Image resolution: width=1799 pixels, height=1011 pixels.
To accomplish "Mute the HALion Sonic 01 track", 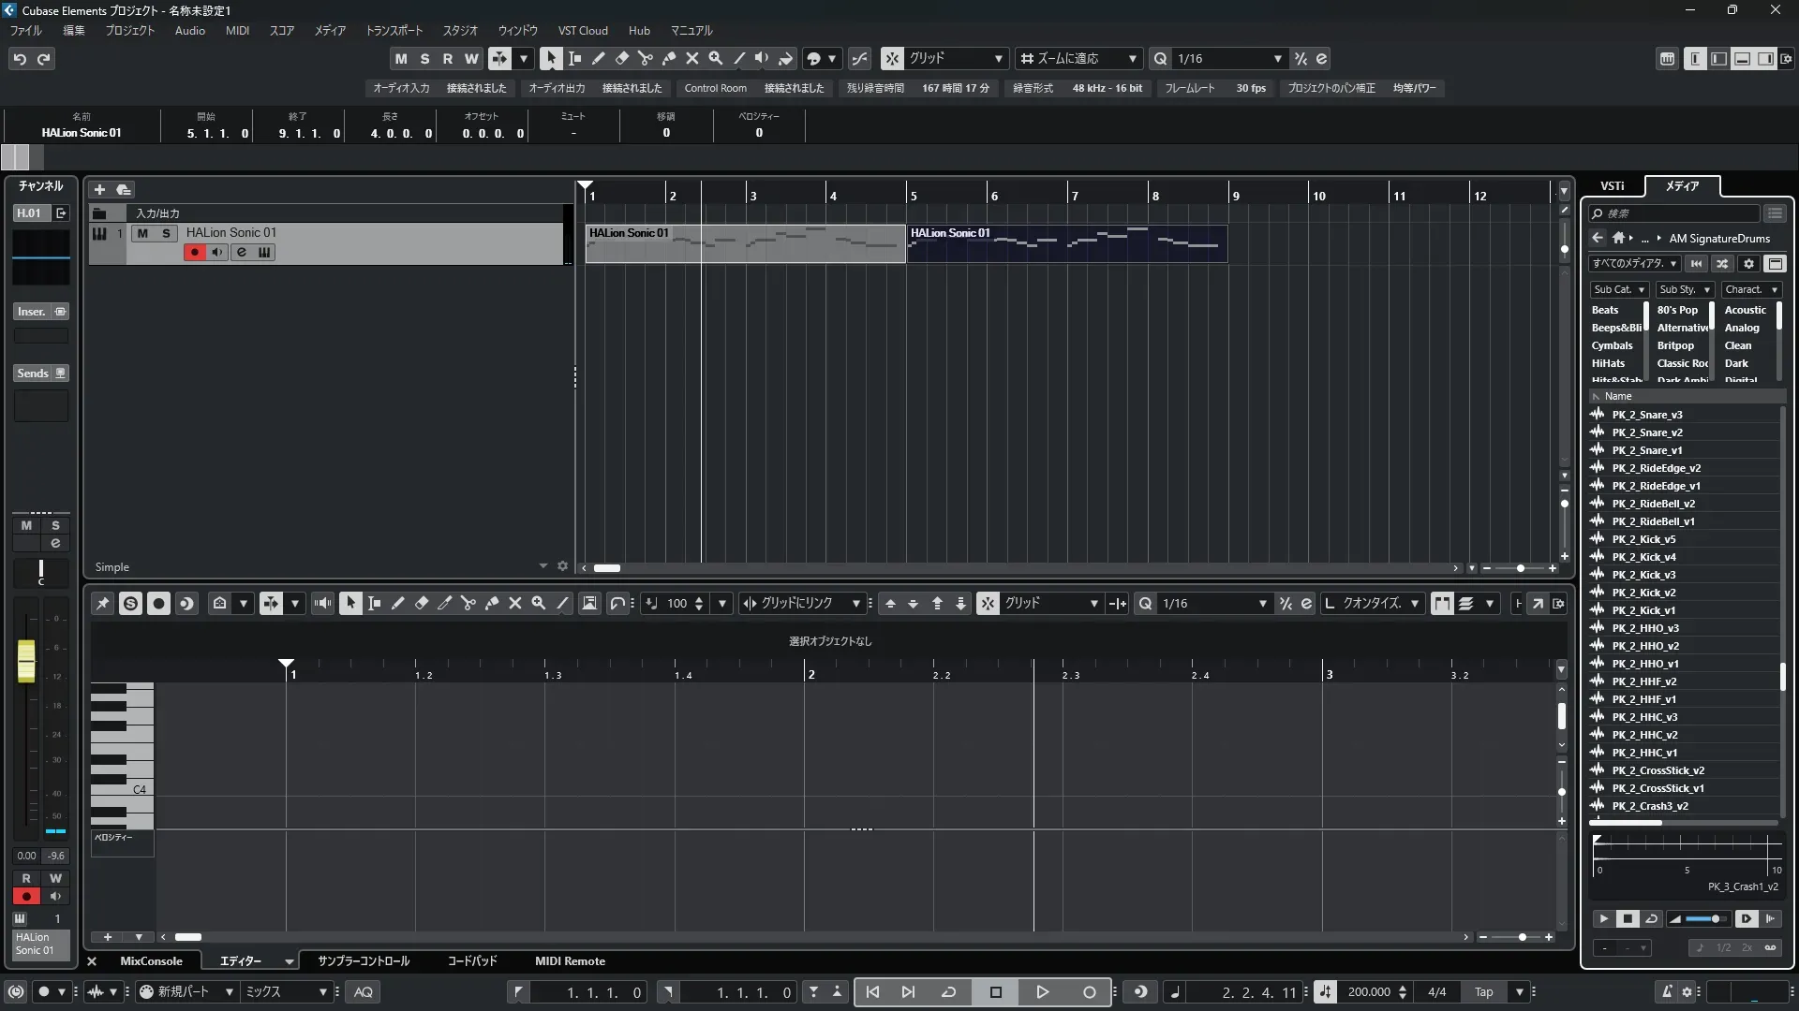I will click(x=142, y=233).
